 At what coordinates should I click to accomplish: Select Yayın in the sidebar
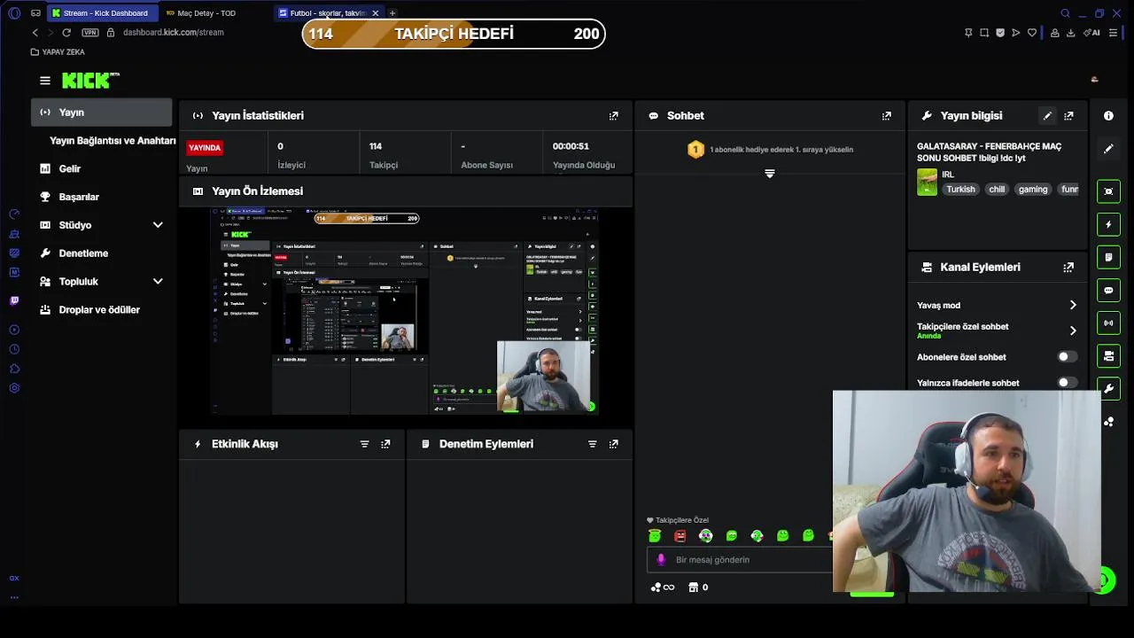click(x=102, y=113)
